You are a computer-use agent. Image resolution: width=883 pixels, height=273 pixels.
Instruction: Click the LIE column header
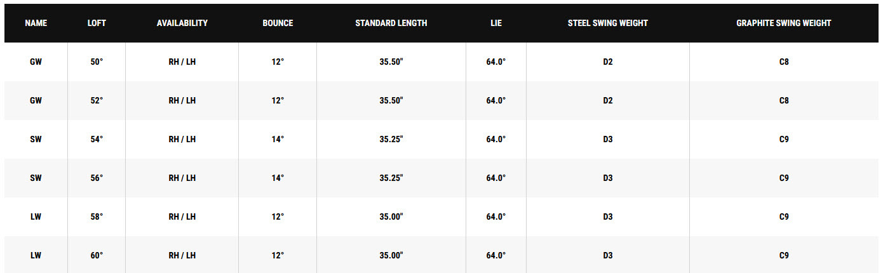point(496,23)
